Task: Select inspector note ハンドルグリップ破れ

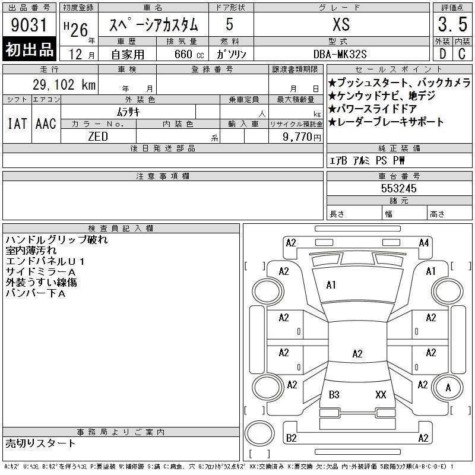Action: pyautogui.click(x=56, y=240)
